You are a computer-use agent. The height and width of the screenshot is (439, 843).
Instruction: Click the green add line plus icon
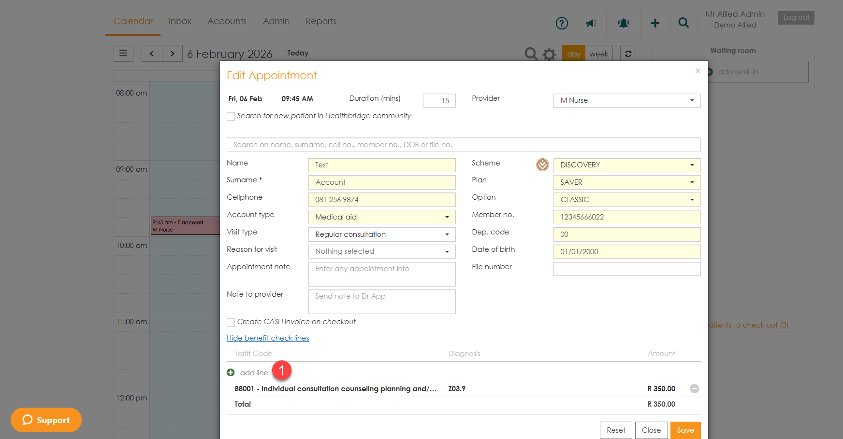[x=231, y=372]
